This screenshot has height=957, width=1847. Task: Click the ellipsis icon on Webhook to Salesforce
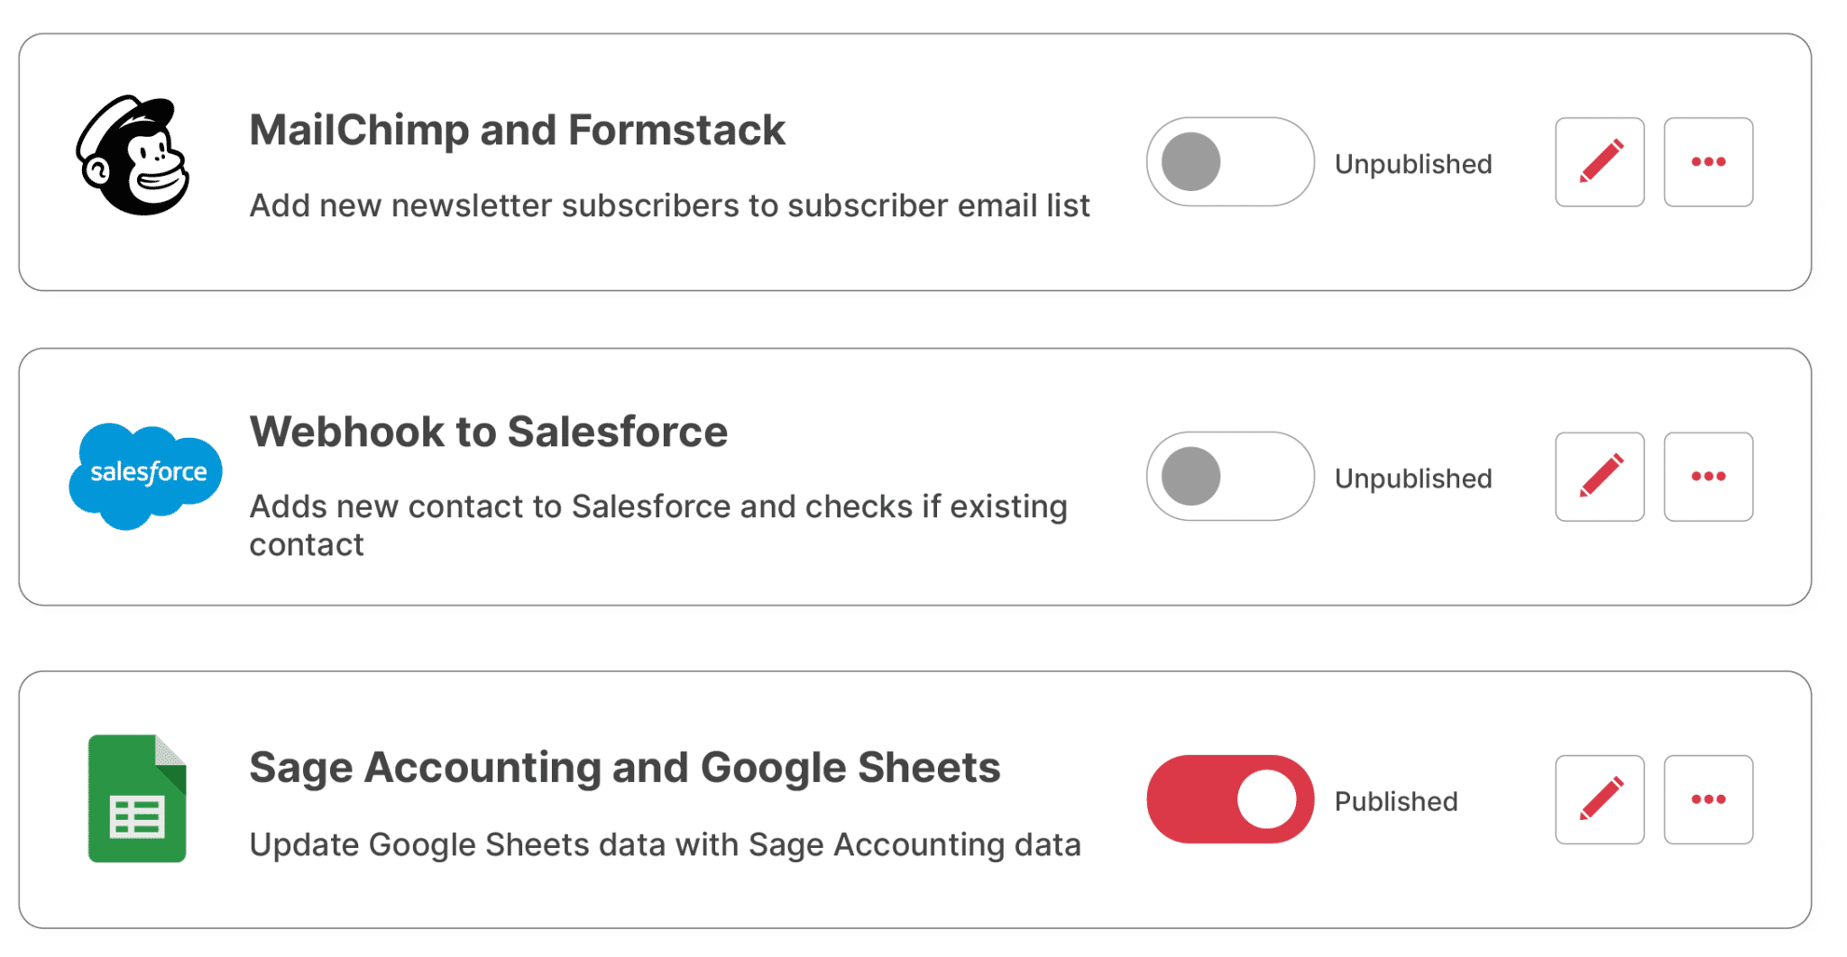coord(1708,476)
